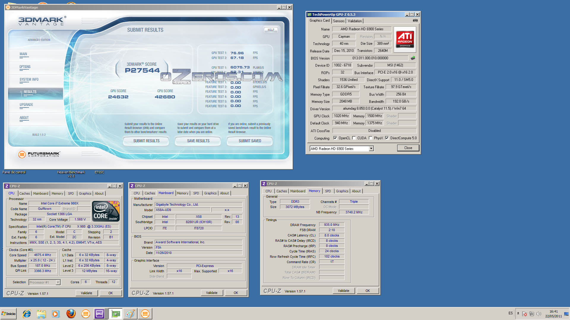The width and height of the screenshot is (570, 320).
Task: Click the HELP button in 3DMark Vantage
Action: click(271, 30)
